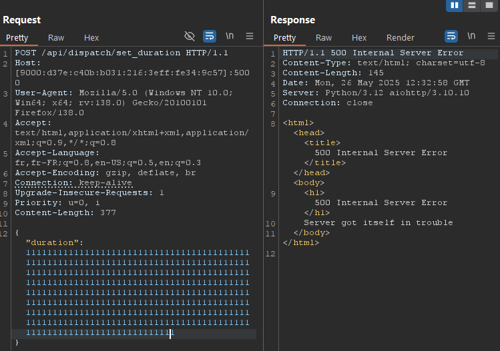Image resolution: width=500 pixels, height=351 pixels.
Task: Click the Request panel heading
Action: pyautogui.click(x=21, y=20)
